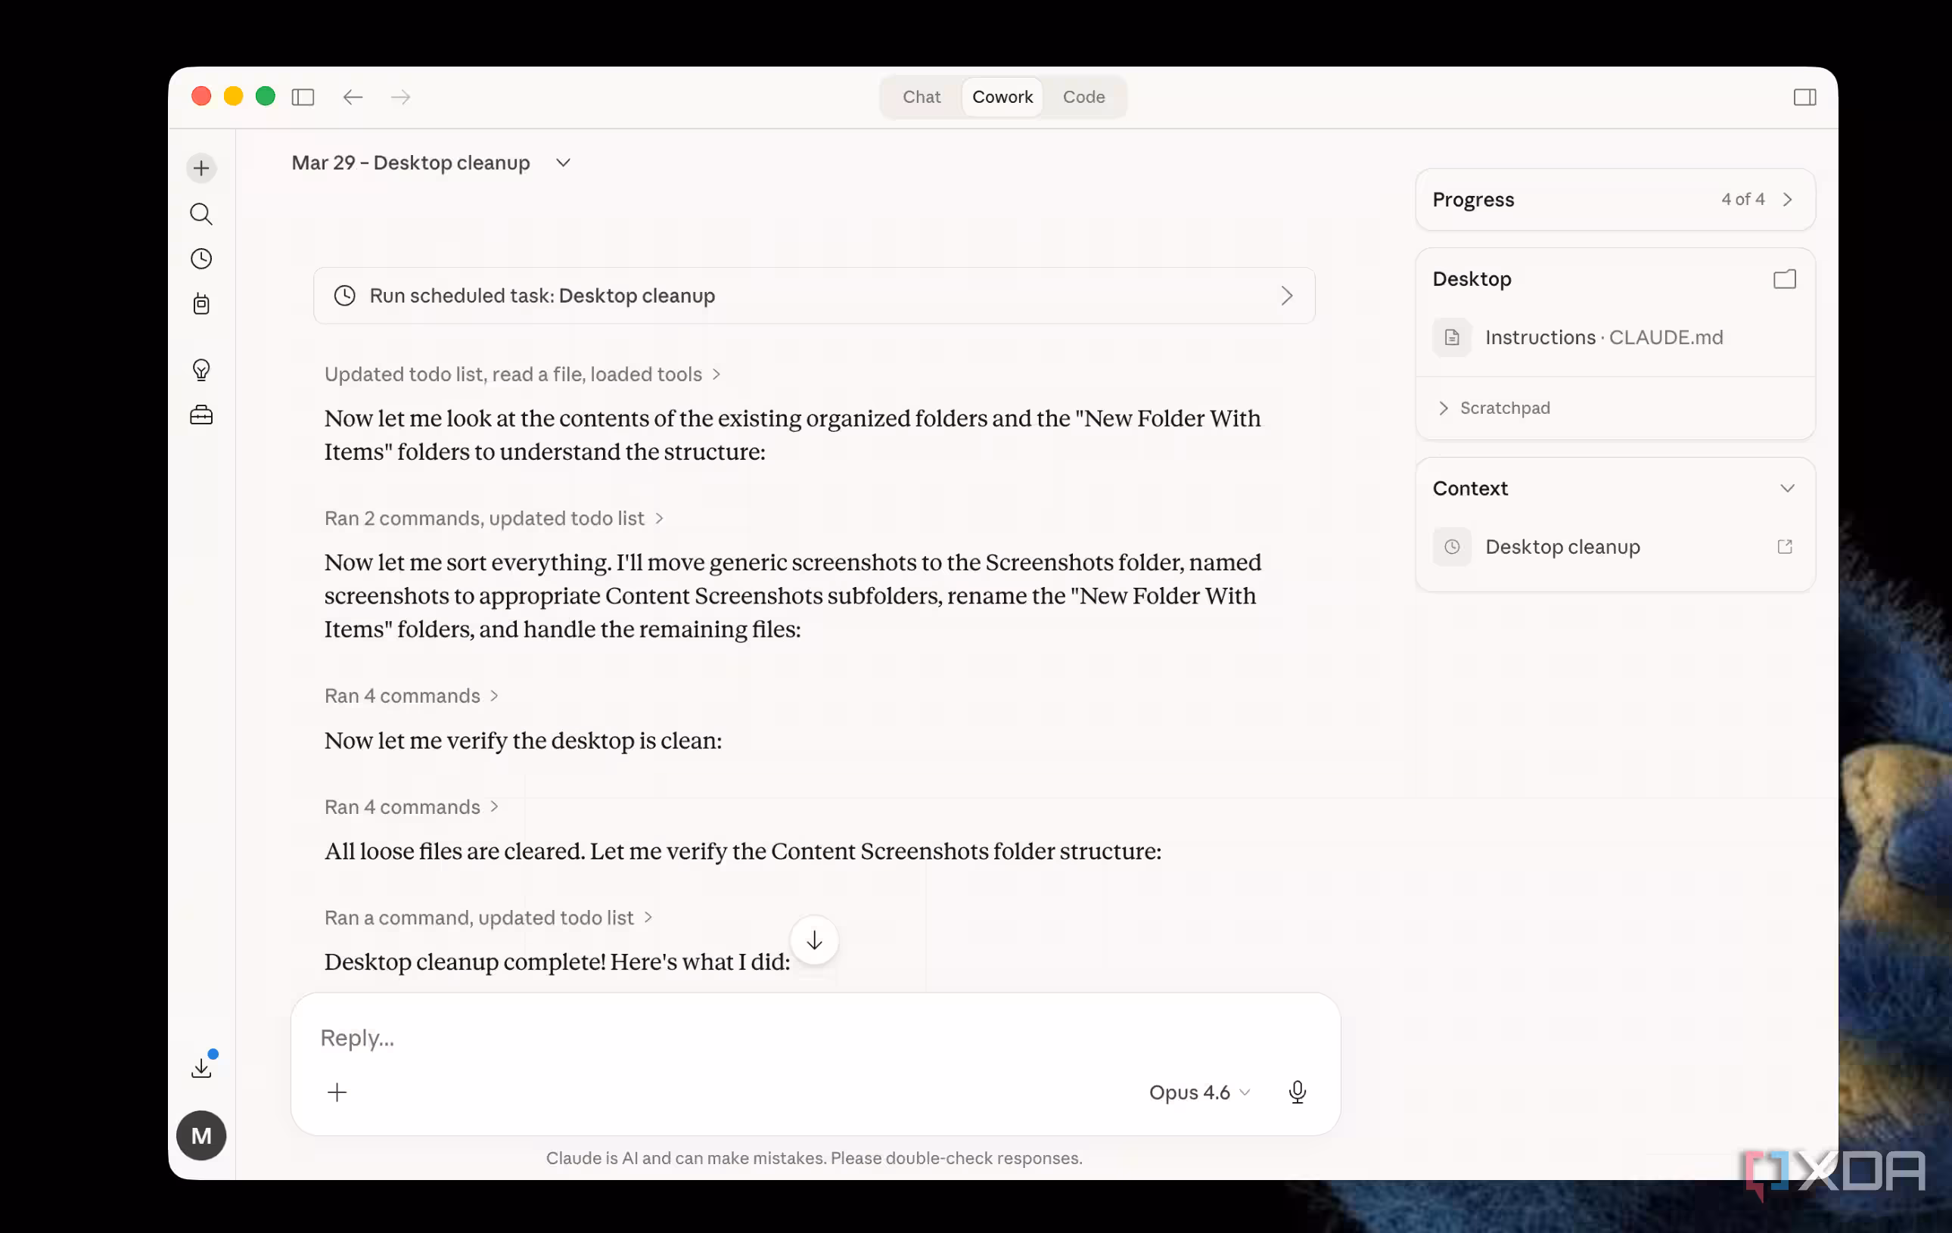
Task: Open the Opus 4.6 model selector
Action: point(1200,1092)
